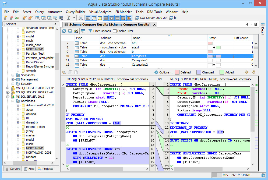Viewport: 268px width, 180px height.
Task: Switch to the Files tab
Action: click(29, 169)
